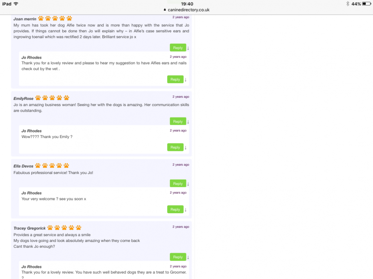
Task: Expand arrow beside EmilyRose's Reply button
Action: [x=188, y=122]
